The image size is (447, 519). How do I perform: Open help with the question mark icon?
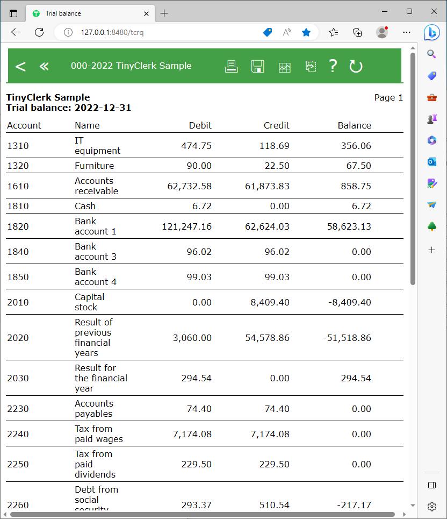(333, 66)
